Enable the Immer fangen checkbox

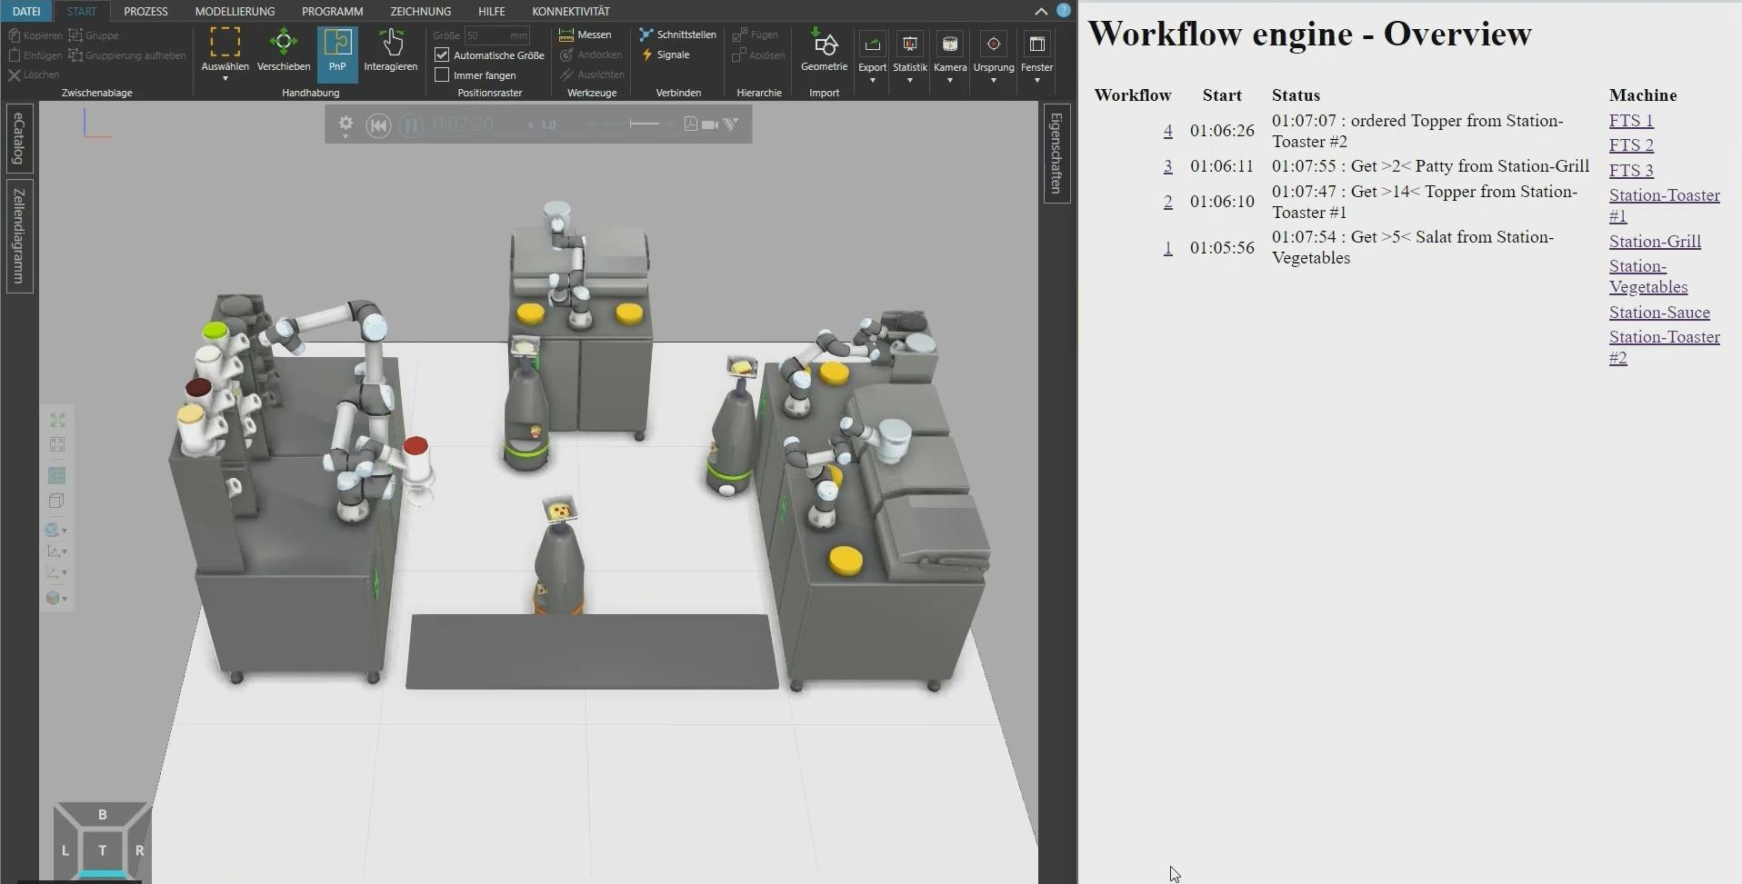pyautogui.click(x=442, y=75)
